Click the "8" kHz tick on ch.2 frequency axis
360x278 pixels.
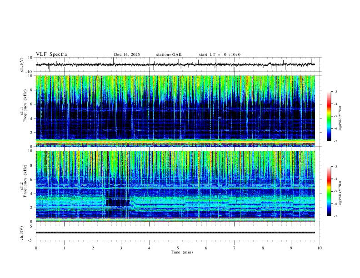coord(32,165)
